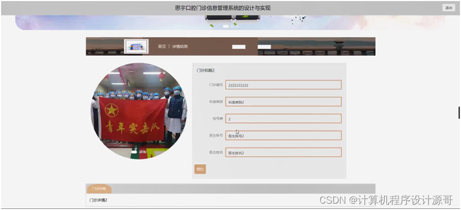Click the site logo thumbnail in breadcrumb bar
This screenshot has width=461, height=210.
coord(136,47)
